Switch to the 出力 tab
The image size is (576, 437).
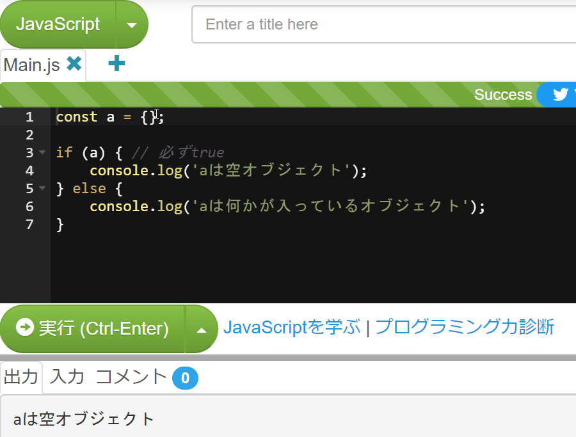pyautogui.click(x=21, y=377)
